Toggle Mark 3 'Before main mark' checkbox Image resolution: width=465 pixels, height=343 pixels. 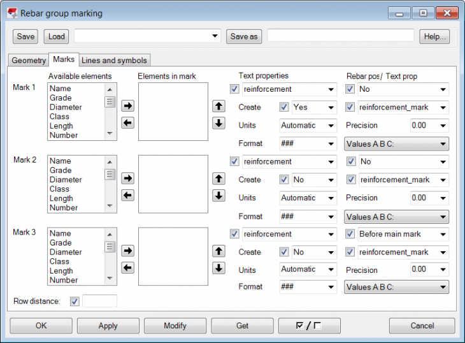pos(350,234)
